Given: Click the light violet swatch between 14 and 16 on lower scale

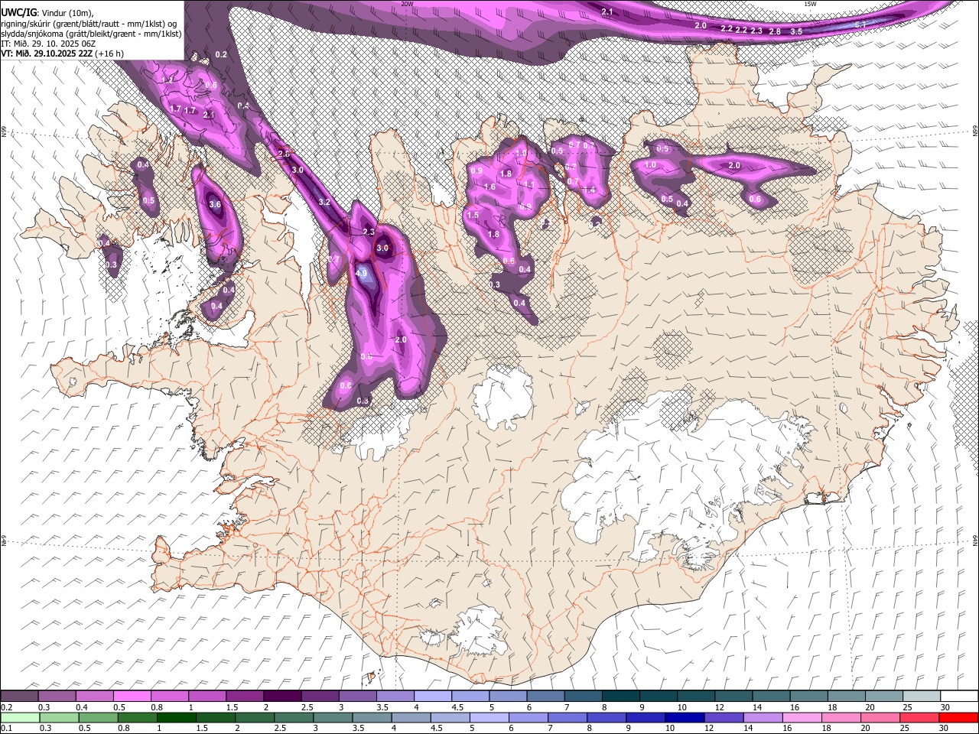Looking at the screenshot, I should pyautogui.click(x=763, y=718).
